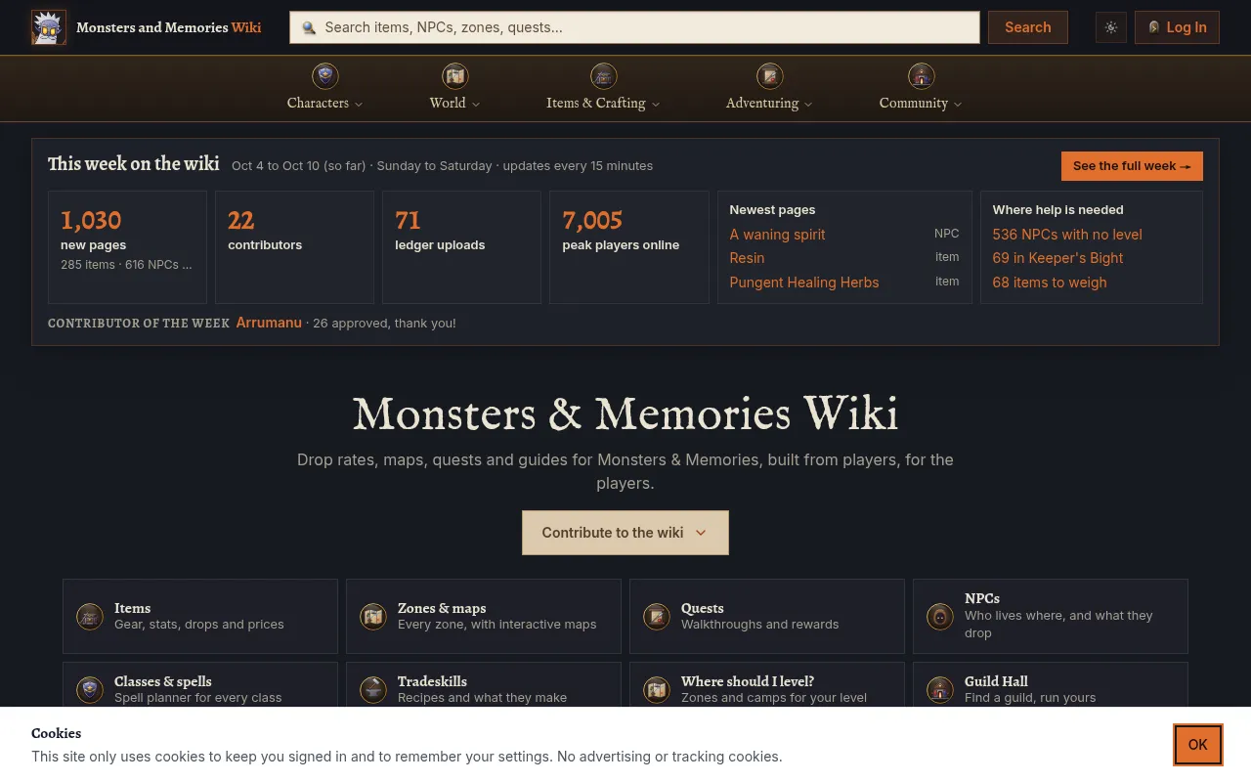Open 536 NPCs with no level link

[x=1067, y=235]
